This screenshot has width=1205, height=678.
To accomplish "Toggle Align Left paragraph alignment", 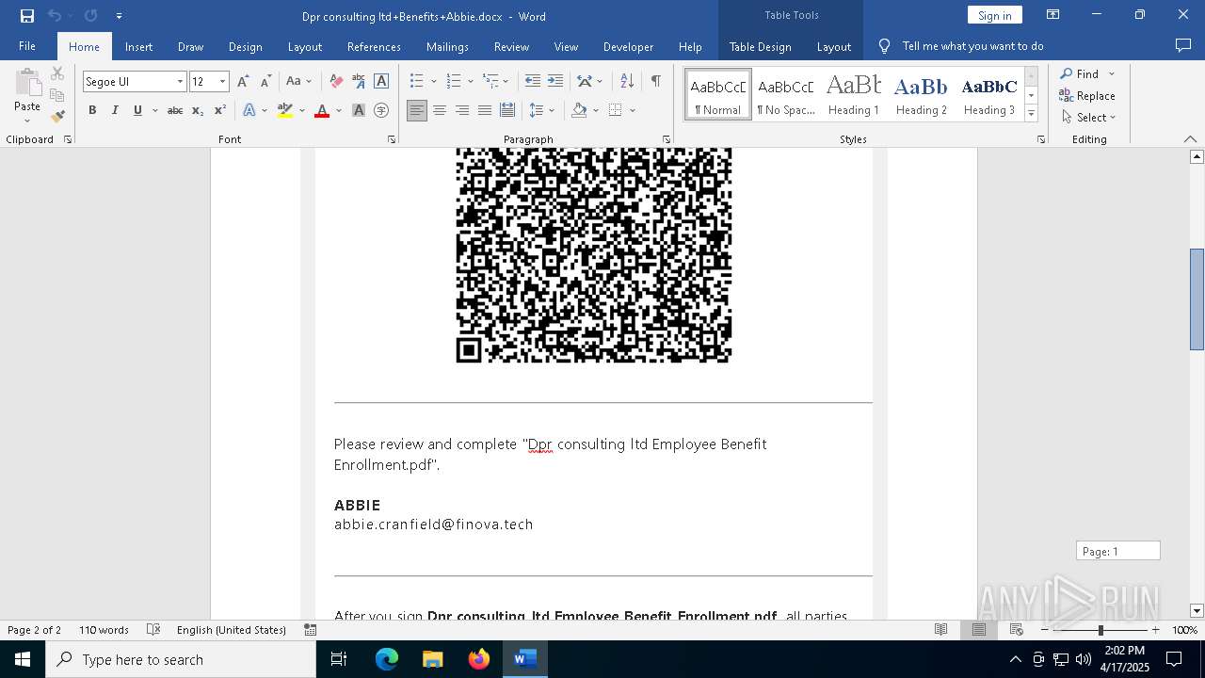I will click(417, 110).
